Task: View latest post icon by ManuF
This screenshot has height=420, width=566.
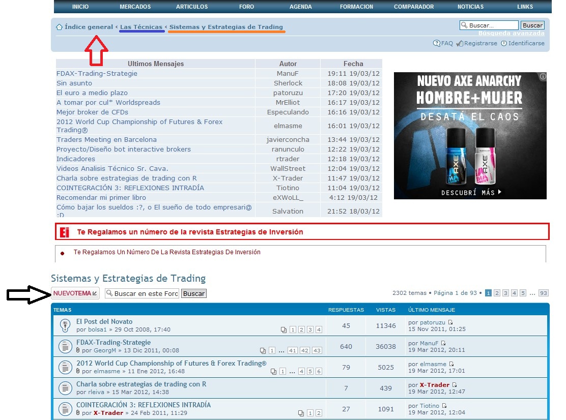Action: [x=443, y=343]
